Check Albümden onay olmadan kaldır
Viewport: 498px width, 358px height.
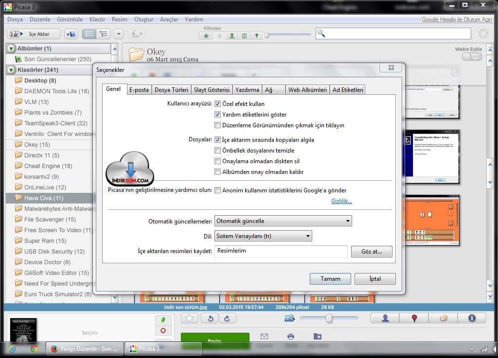click(217, 172)
